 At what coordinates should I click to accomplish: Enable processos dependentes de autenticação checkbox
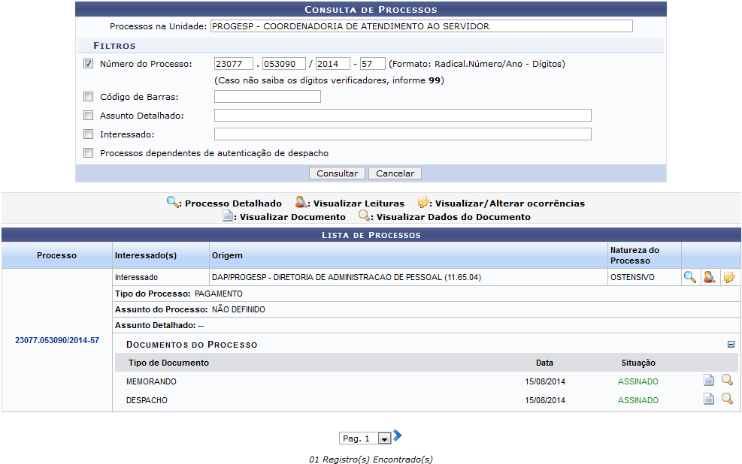[x=89, y=153]
